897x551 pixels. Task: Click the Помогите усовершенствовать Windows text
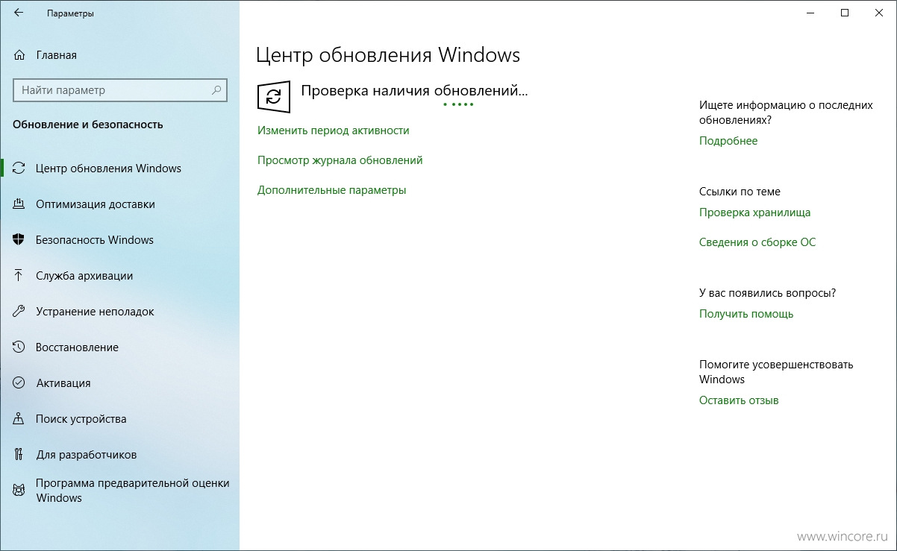[776, 372]
